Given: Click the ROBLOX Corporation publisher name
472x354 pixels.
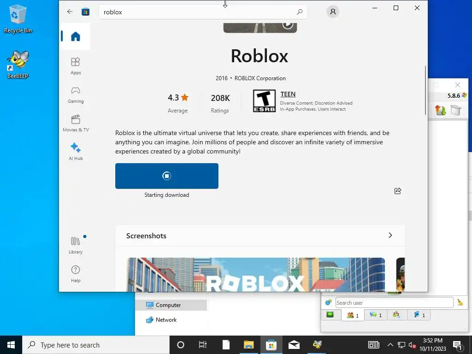Looking at the screenshot, I should point(260,78).
